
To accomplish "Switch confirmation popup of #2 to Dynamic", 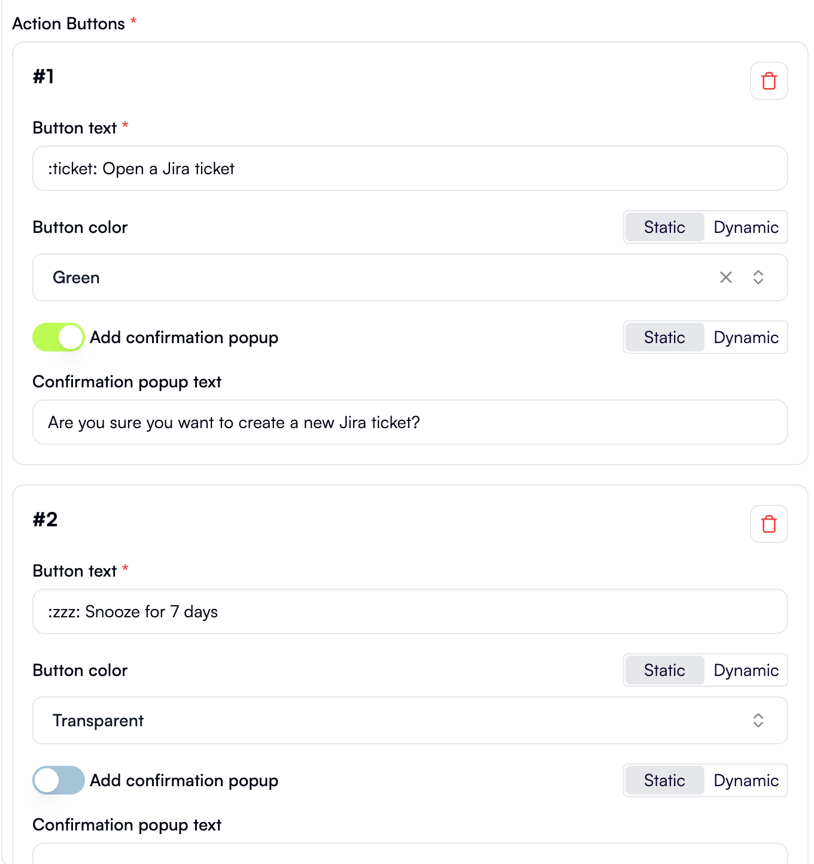I will [746, 780].
